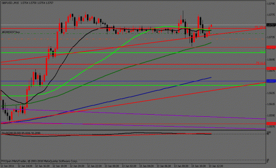Click the 12 Jan 2011 date label

pyautogui.click(x=8, y=166)
